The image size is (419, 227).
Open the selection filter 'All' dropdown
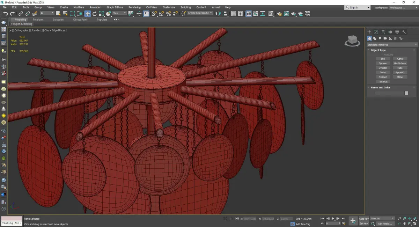point(47,13)
